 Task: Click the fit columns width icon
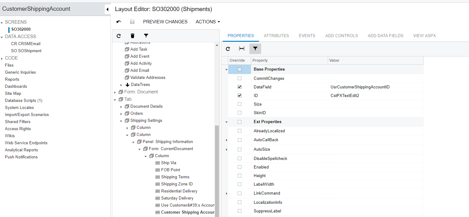[x=242, y=49]
